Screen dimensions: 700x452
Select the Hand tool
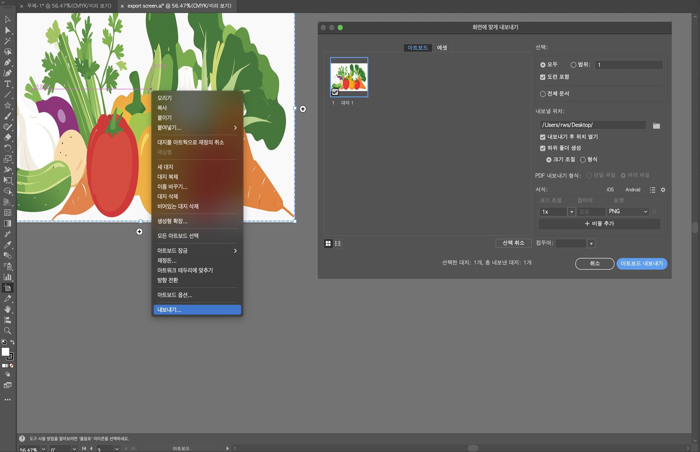[7, 309]
